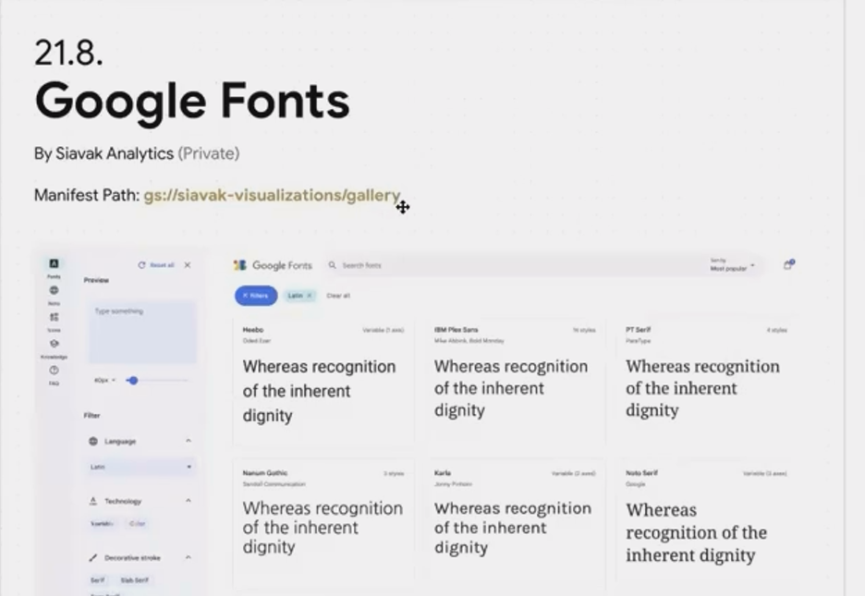The width and height of the screenshot is (865, 596).
Task: Open the Fonts section in sidebar
Action: tap(54, 268)
